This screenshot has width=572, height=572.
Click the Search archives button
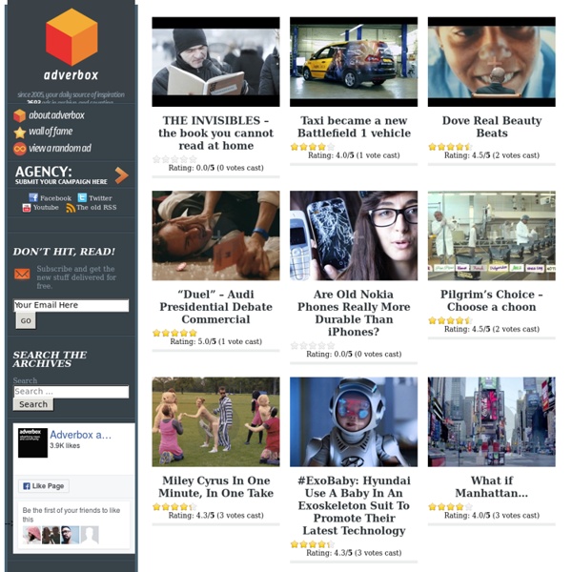tap(33, 404)
